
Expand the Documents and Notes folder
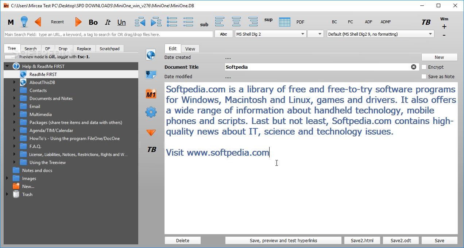(15, 99)
